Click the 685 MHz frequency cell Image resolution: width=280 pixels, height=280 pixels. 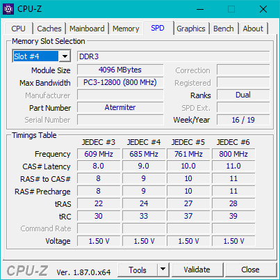[144, 154]
